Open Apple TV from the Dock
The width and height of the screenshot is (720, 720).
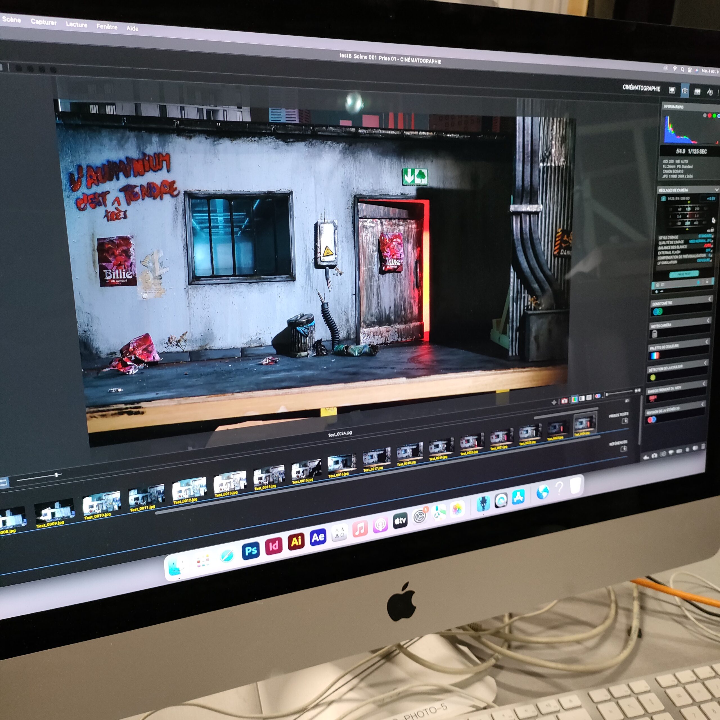(400, 521)
